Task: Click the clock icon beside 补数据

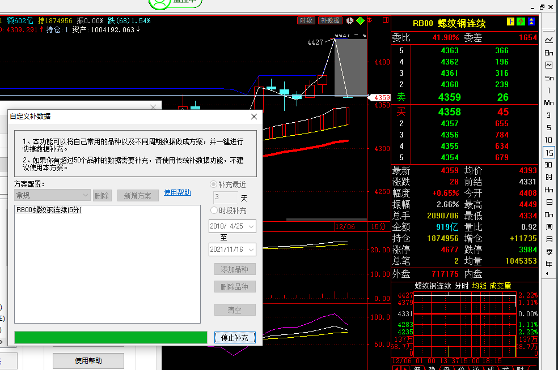Action: pyautogui.click(x=350, y=20)
